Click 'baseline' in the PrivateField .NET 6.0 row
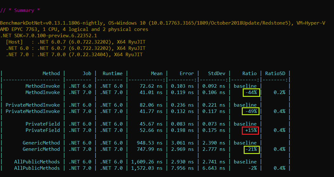Viewport: 334px width, 177px height. coord(245,124)
